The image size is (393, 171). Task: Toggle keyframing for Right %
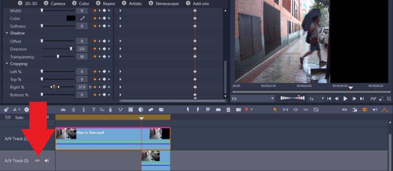(x=95, y=87)
